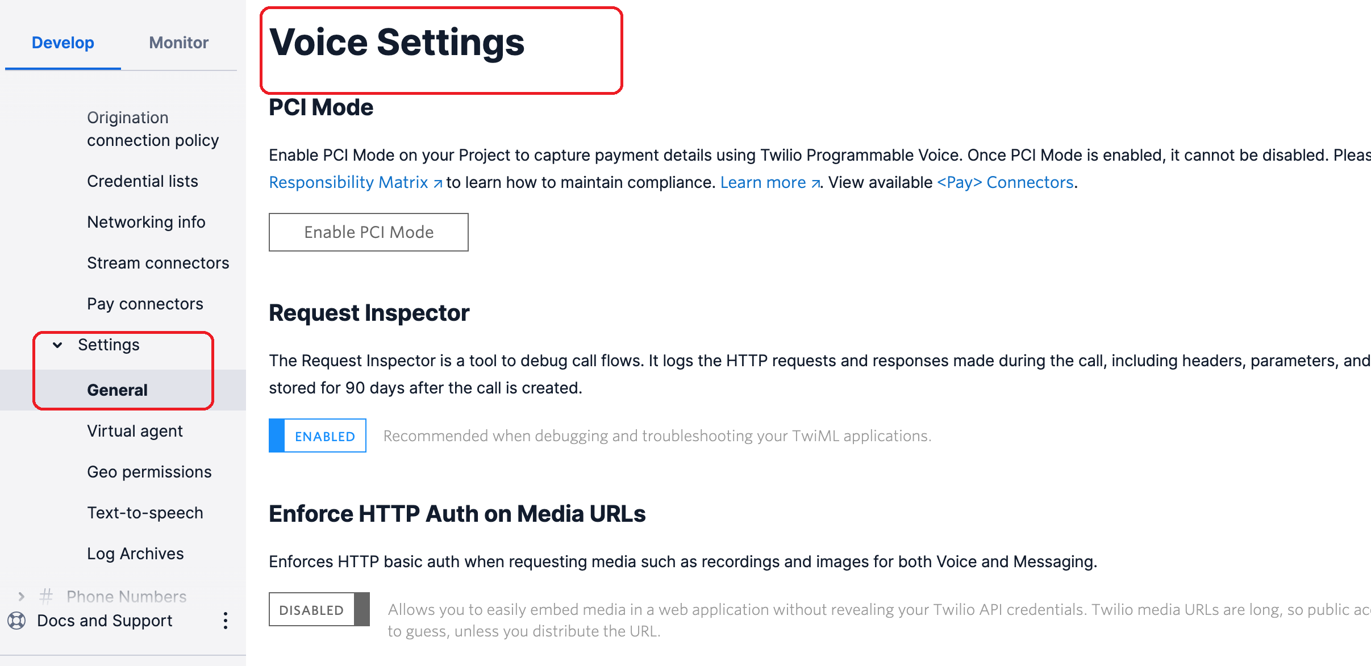Open the Docs and Support lifebuoy icon
The height and width of the screenshot is (666, 1371).
point(16,621)
